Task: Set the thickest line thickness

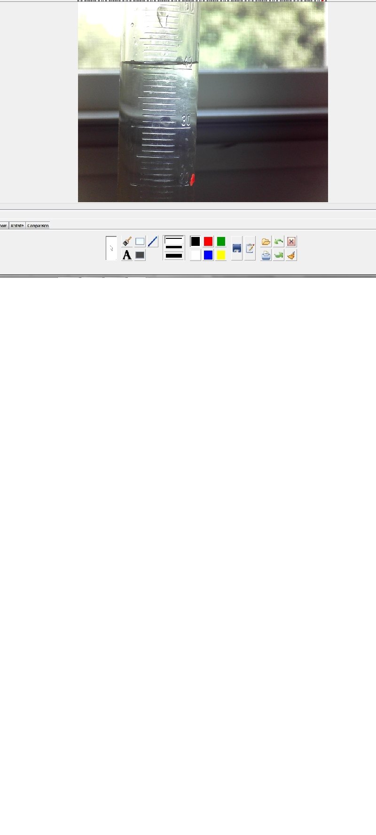Action: [174, 256]
